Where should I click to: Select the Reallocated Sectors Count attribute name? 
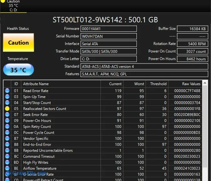click(44, 109)
